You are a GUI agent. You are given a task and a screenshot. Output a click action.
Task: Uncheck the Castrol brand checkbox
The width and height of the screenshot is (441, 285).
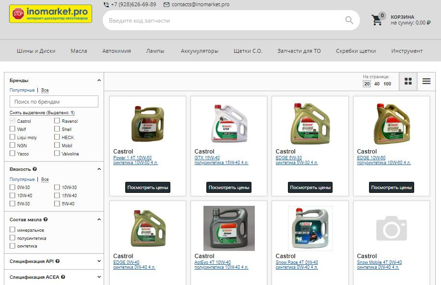point(12,121)
